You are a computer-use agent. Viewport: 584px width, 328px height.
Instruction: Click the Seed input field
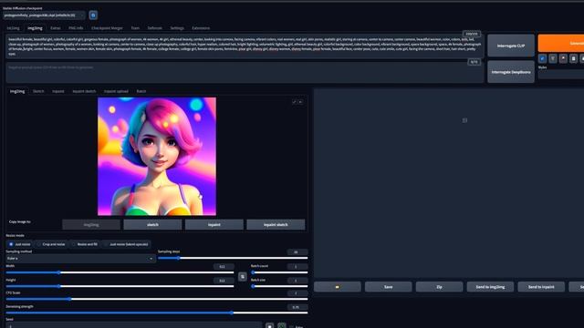(x=134, y=326)
